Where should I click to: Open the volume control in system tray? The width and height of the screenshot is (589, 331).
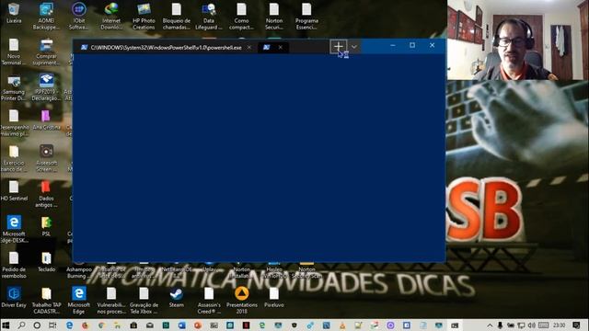(531, 325)
